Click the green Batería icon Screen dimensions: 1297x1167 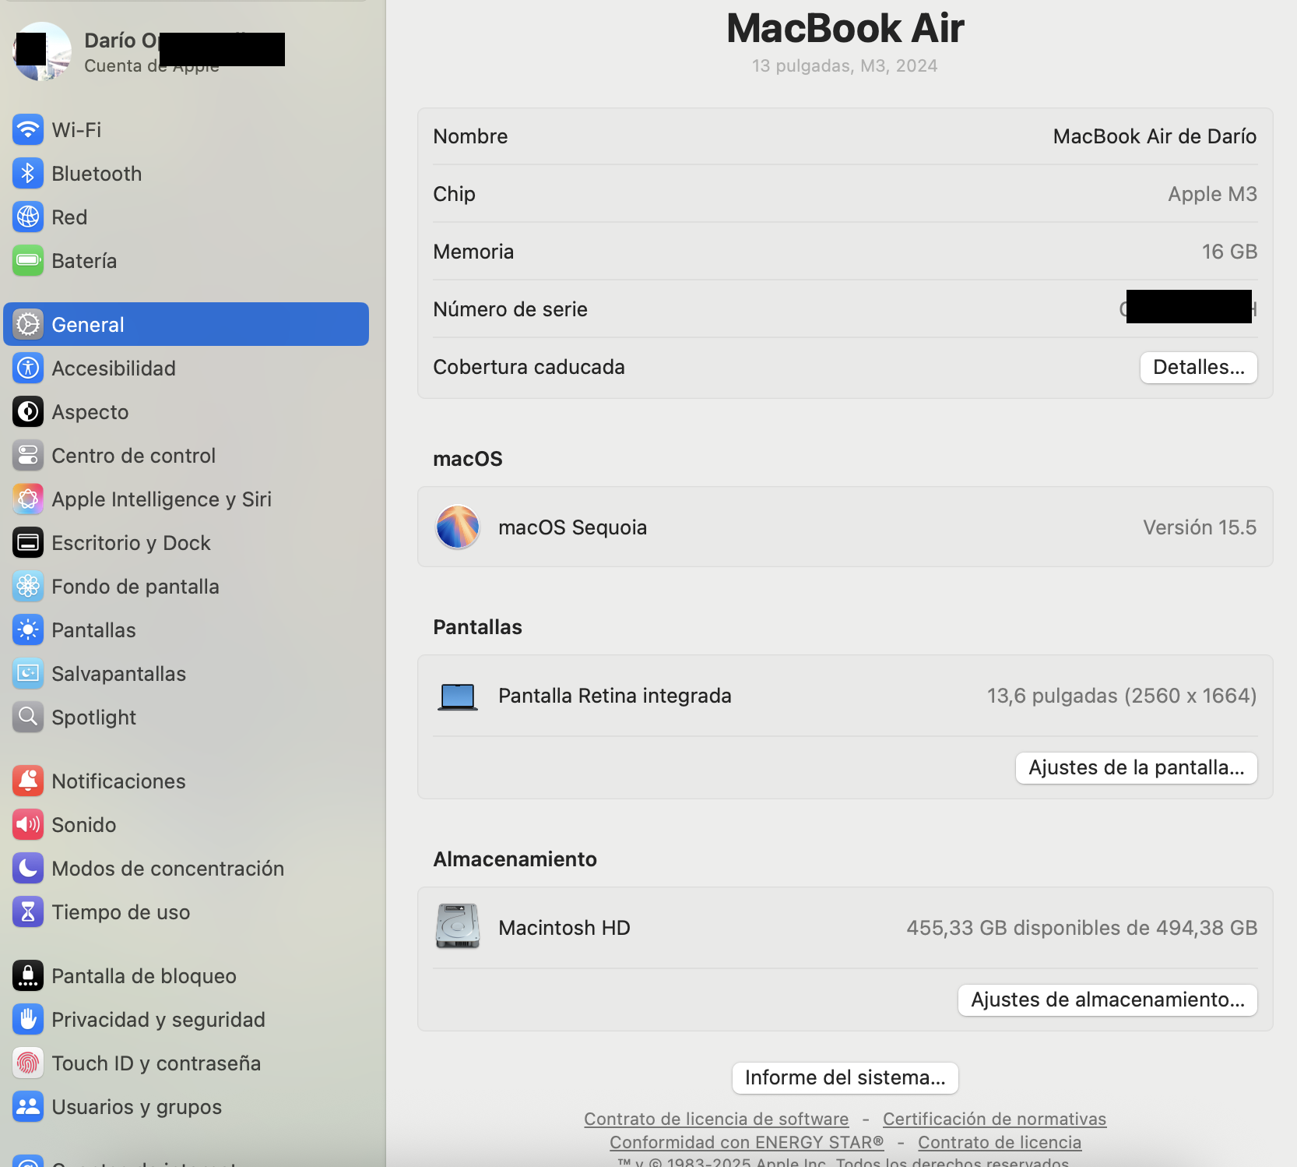(28, 260)
